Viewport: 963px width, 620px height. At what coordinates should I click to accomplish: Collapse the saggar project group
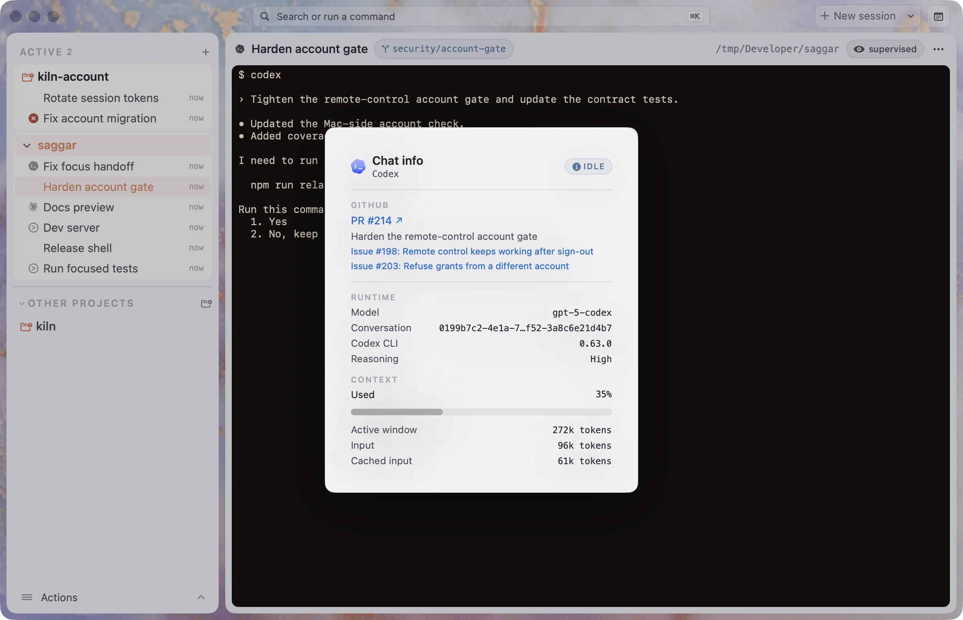(27, 145)
